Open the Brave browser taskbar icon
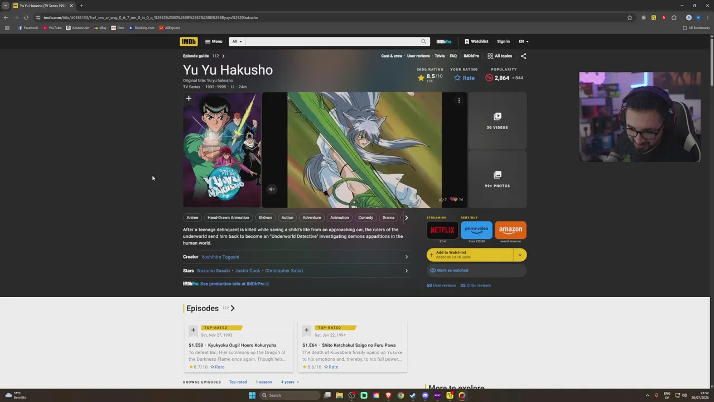 pyautogui.click(x=388, y=395)
